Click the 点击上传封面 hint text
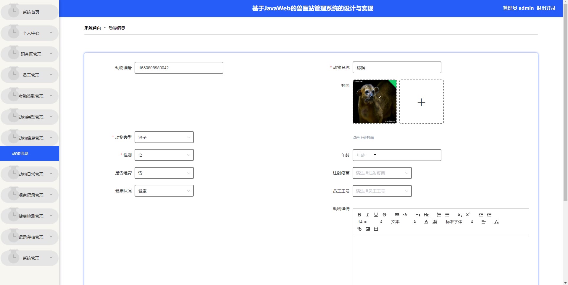This screenshot has height=285, width=568. click(x=363, y=137)
